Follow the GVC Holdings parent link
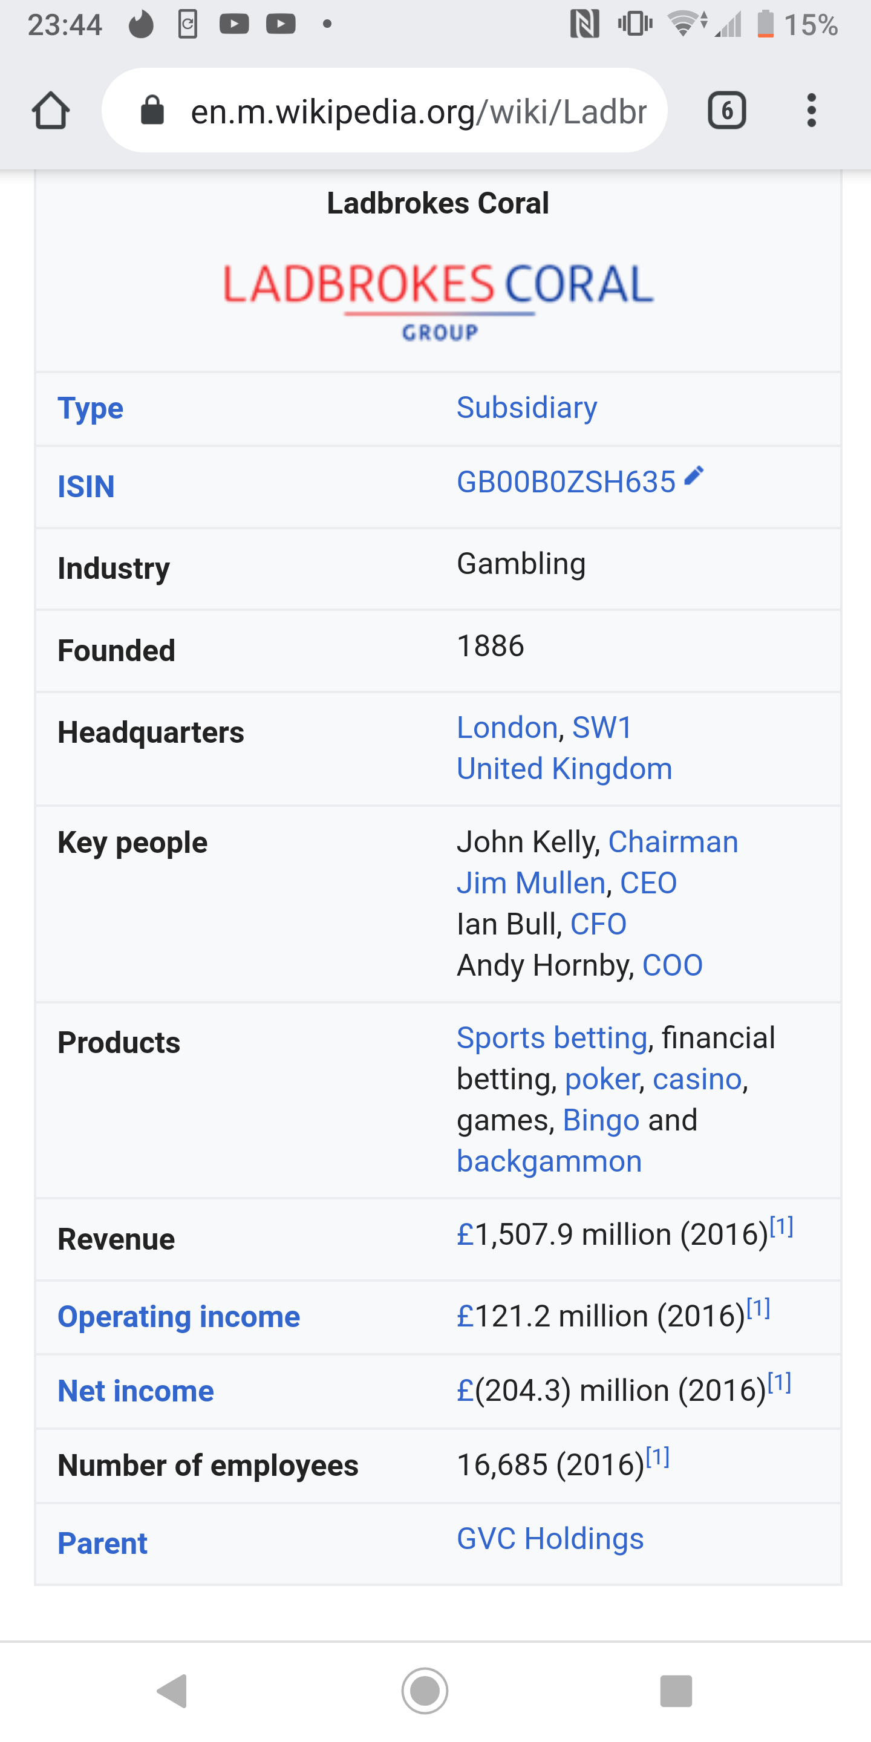This screenshot has height=1742, width=871. point(550,1538)
